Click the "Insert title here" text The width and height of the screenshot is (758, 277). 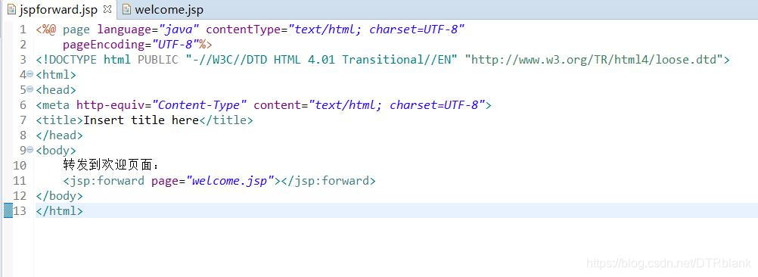click(141, 120)
